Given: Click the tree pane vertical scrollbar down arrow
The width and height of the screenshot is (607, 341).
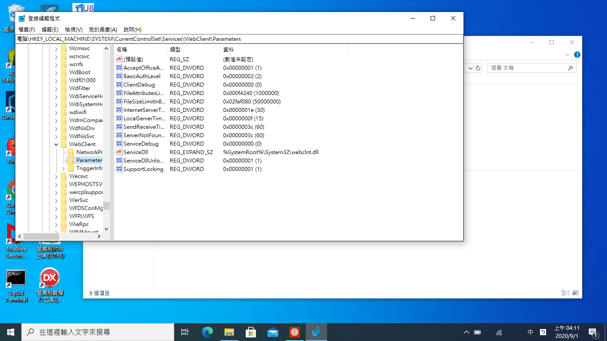Looking at the screenshot, I should pyautogui.click(x=106, y=229).
